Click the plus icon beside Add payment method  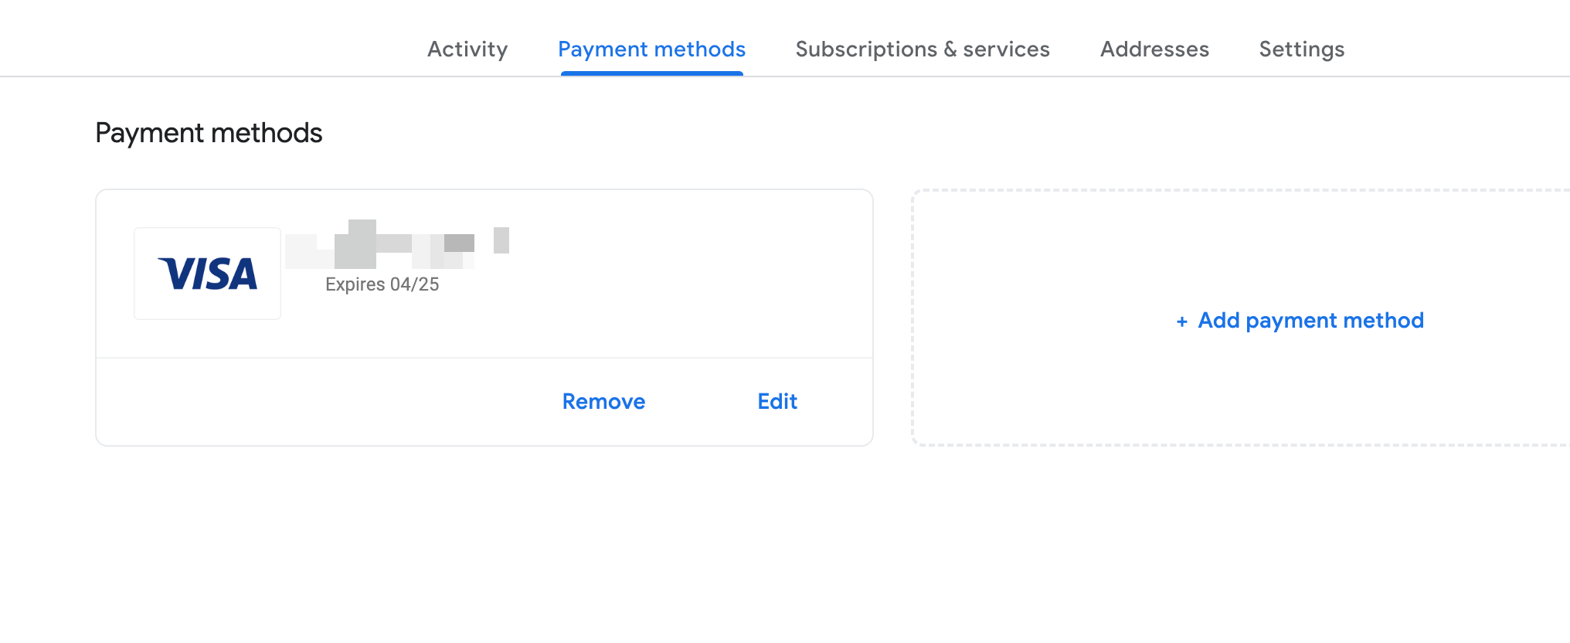[x=1181, y=321]
